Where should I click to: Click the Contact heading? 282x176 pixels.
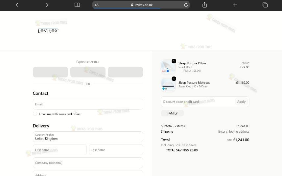pyautogui.click(x=40, y=93)
